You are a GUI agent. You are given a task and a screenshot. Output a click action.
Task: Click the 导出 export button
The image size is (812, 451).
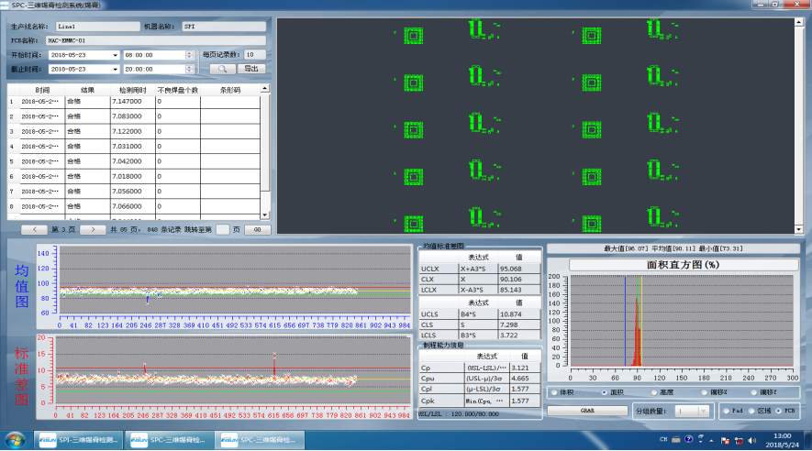pos(251,69)
